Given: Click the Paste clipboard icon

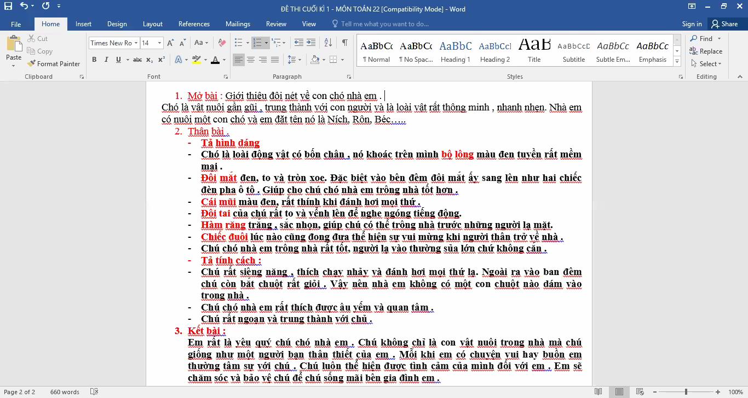Looking at the screenshot, I should pyautogui.click(x=14, y=44).
